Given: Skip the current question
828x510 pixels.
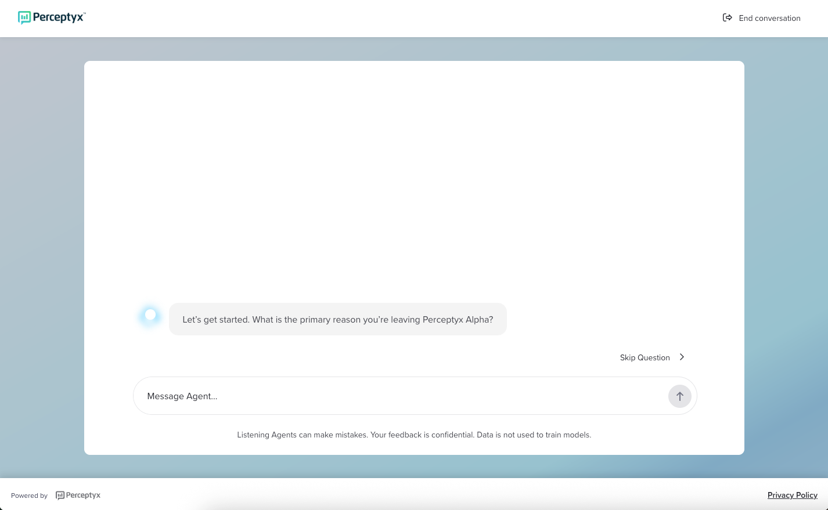Looking at the screenshot, I should [x=645, y=357].
